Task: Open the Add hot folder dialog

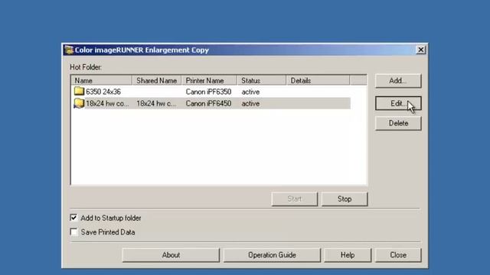Action: click(398, 81)
